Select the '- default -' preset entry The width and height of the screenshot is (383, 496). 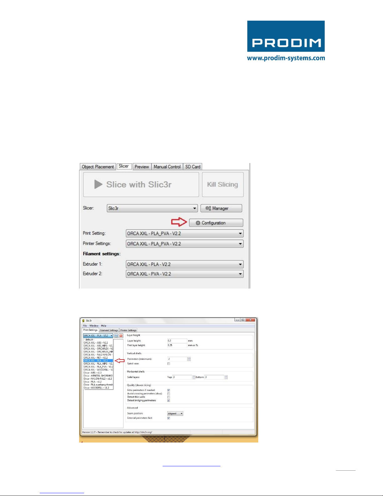(x=98, y=340)
